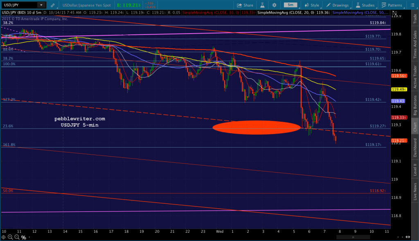Click the $118.923 Fibonacci level label
Screen dimensions: 419x241
(378, 191)
